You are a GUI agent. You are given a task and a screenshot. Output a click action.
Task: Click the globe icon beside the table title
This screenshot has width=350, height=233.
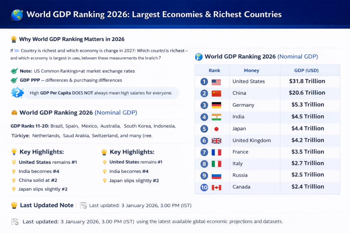point(199,57)
